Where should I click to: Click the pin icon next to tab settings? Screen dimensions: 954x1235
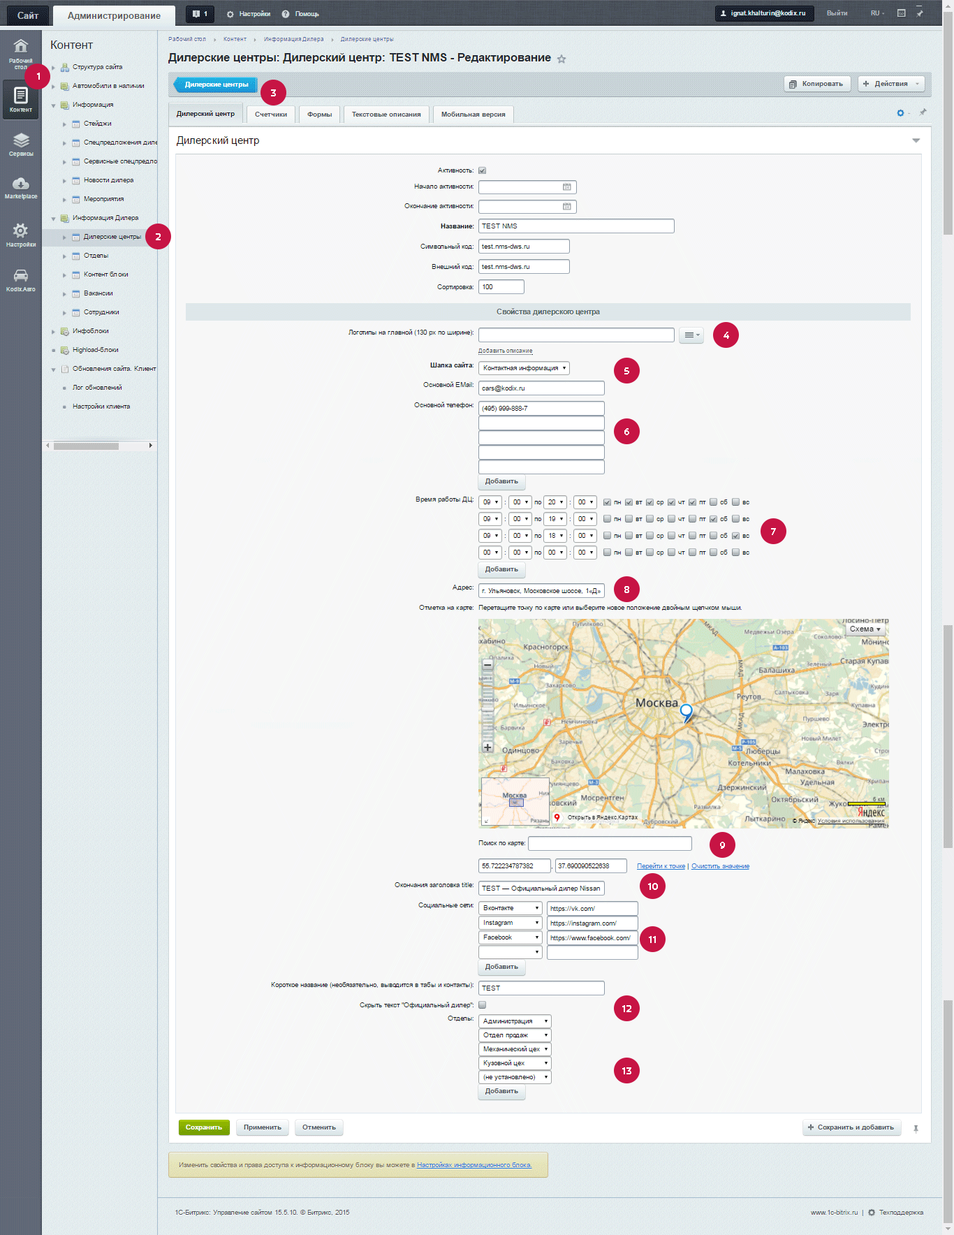click(x=923, y=112)
